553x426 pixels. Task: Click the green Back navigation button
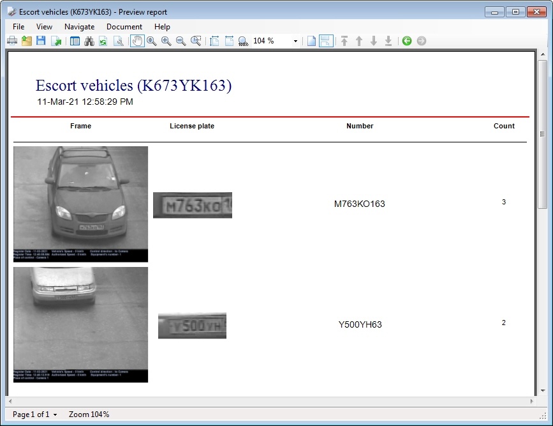click(x=407, y=41)
